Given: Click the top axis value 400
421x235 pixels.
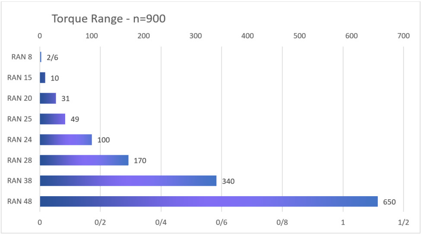Looking at the screenshot, I should click(247, 36).
